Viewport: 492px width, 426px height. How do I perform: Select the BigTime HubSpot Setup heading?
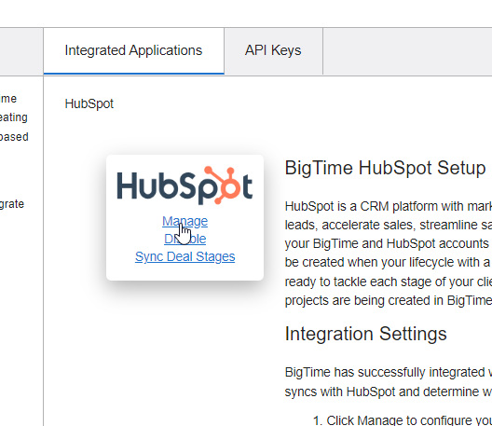tap(385, 168)
